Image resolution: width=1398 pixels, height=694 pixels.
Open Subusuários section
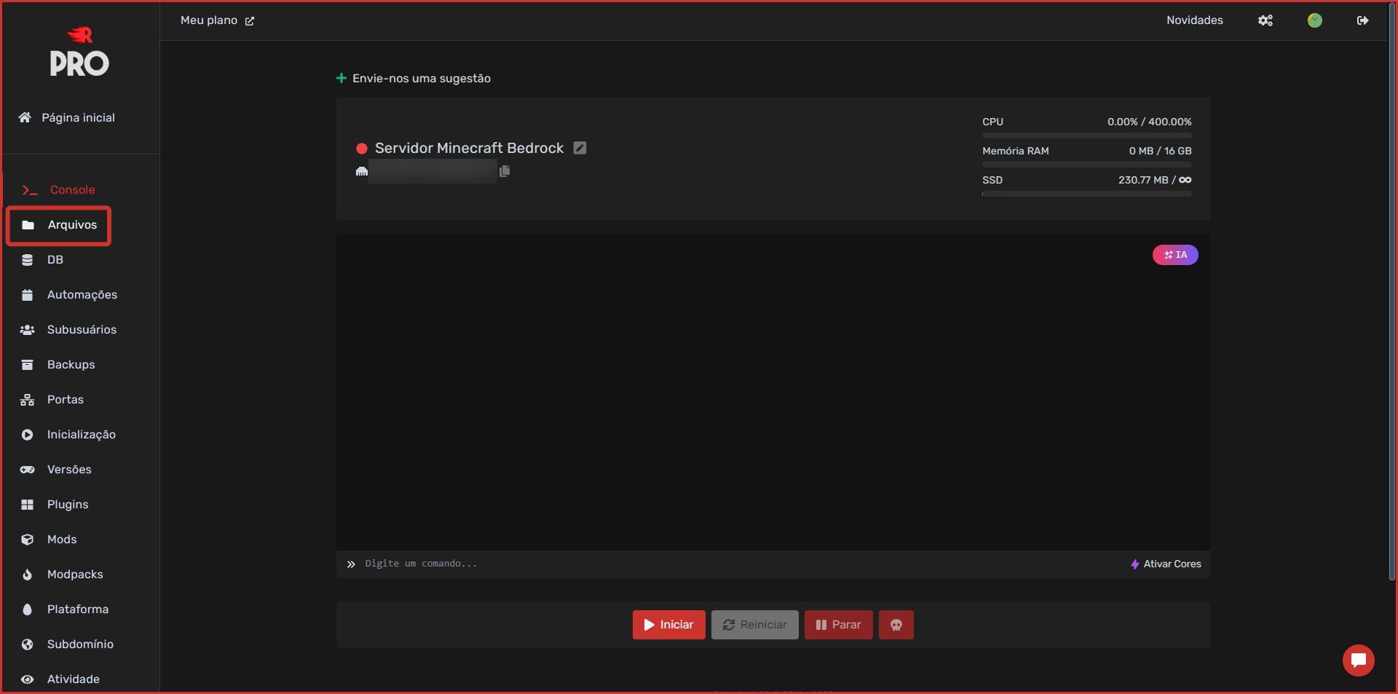point(68,330)
